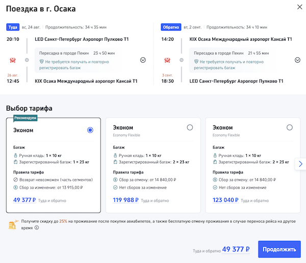
Task: Click the "Туда" outbound flight tab label
Action: click(13, 27)
